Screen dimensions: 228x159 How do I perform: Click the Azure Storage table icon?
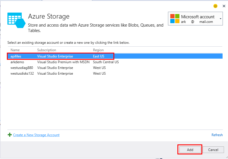click(16, 20)
